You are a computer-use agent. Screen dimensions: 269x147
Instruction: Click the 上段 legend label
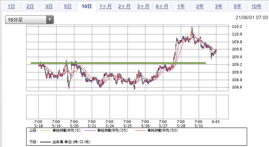(x=33, y=131)
